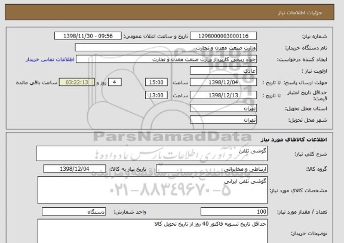
Task: Select the delivery province field تهران
Action: point(223,108)
